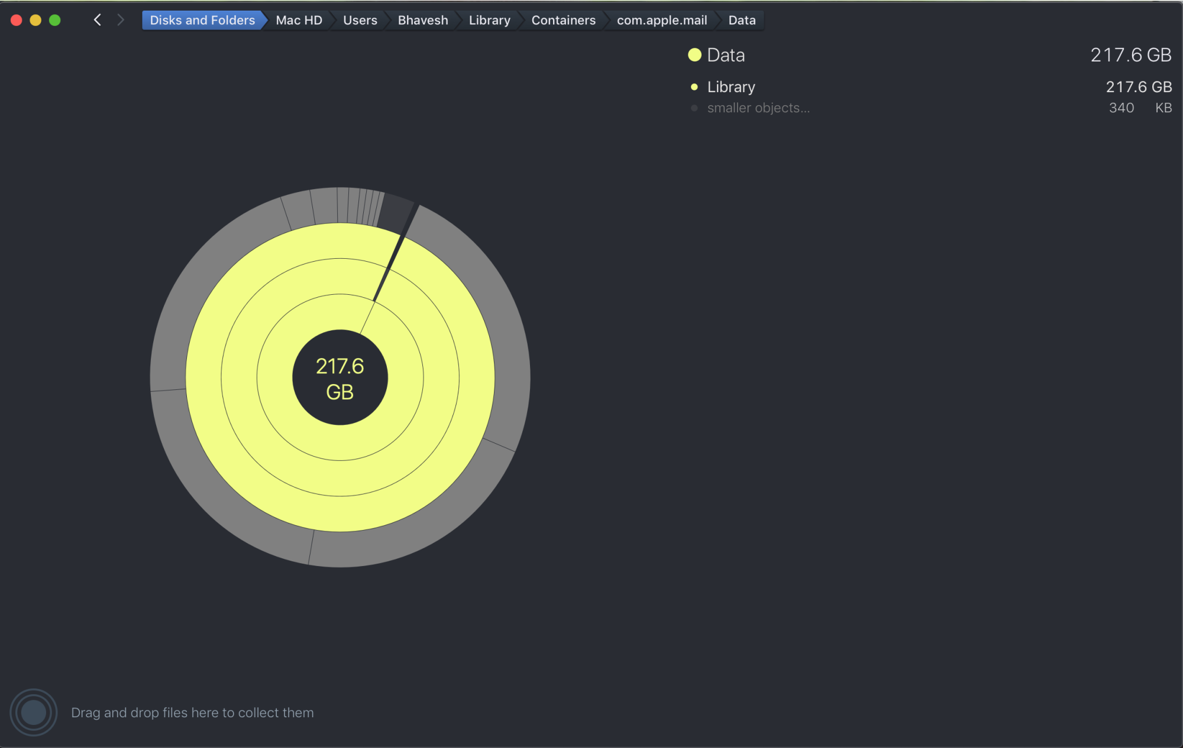This screenshot has width=1183, height=748.
Task: Click the 217.6 GB center circle
Action: point(340,378)
